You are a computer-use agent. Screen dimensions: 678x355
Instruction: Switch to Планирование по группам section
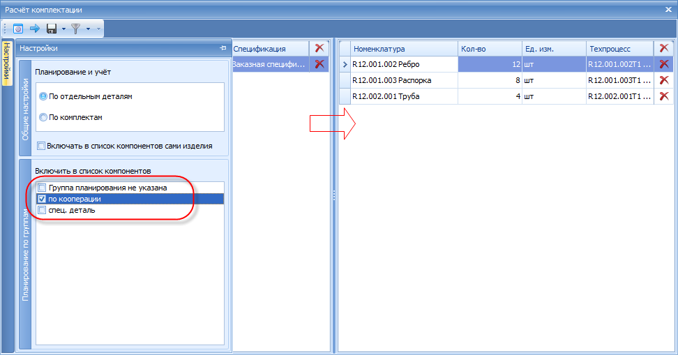[25, 255]
